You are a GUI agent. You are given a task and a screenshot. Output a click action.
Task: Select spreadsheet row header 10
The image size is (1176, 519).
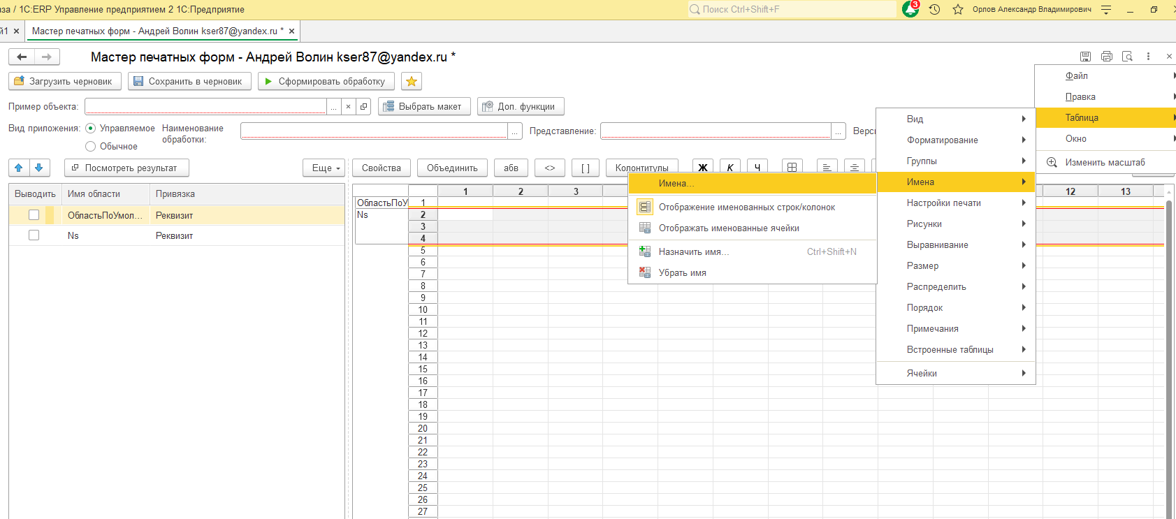coord(423,309)
